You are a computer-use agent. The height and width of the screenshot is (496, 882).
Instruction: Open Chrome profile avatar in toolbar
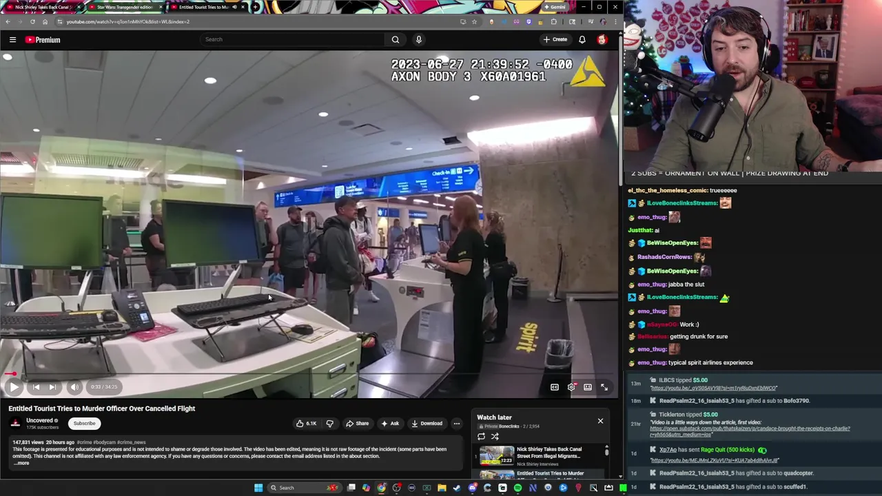pyautogui.click(x=603, y=21)
